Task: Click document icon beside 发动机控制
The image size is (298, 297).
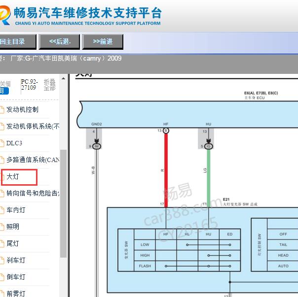Action: 2,110
